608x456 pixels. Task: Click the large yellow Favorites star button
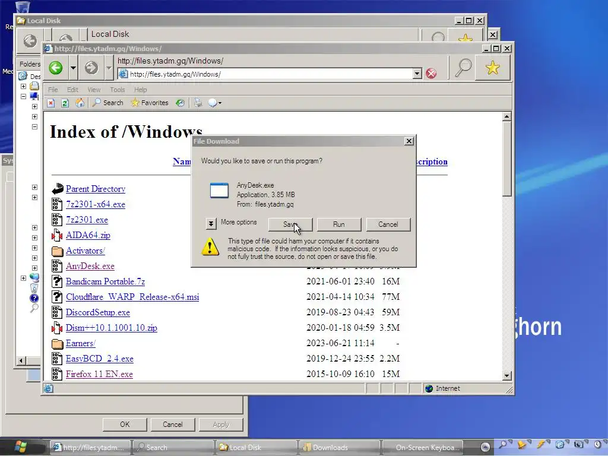click(492, 68)
